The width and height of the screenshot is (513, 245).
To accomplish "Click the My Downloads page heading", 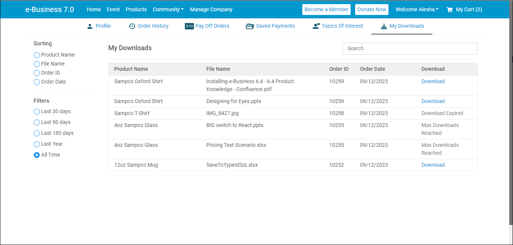I will point(130,48).
